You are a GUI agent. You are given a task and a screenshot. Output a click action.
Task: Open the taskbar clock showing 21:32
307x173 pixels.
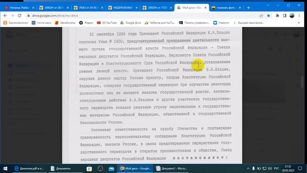(x=288, y=169)
